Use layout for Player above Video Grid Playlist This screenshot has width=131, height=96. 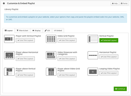(x=67, y=75)
